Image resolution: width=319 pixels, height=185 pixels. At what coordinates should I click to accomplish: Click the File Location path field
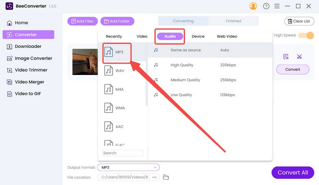pos(123,177)
